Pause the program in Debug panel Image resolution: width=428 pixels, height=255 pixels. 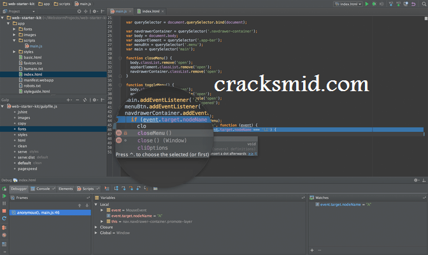(x=4, y=203)
